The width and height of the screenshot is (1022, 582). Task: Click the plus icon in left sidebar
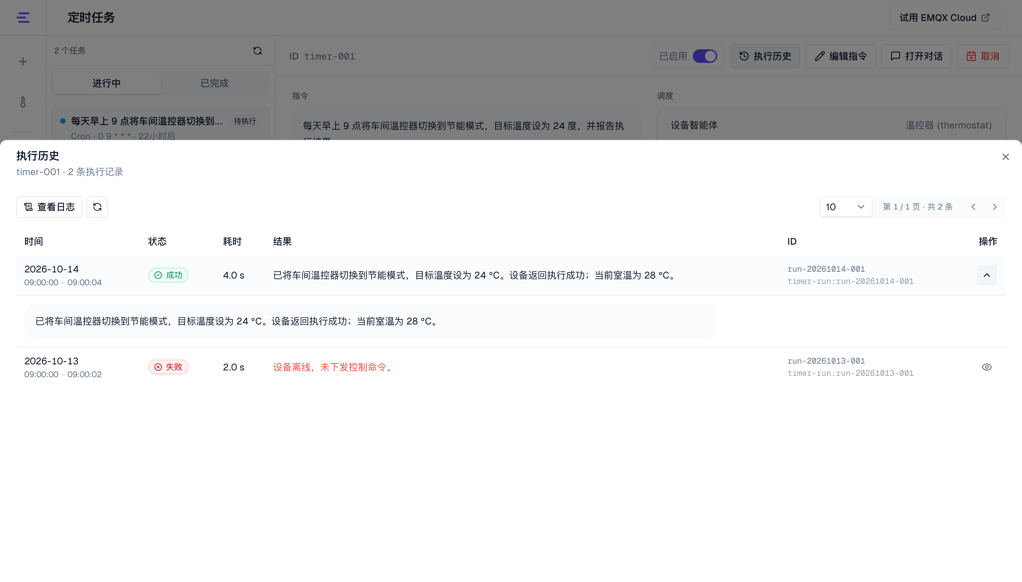click(x=23, y=62)
